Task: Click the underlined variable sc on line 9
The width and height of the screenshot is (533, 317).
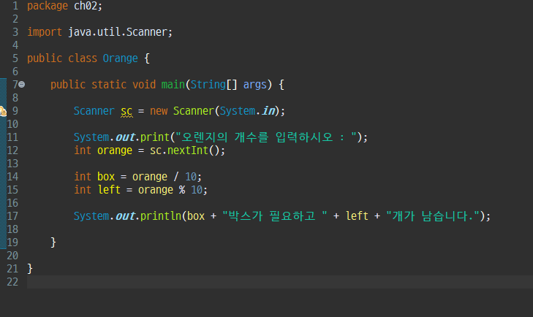Action: pos(126,112)
